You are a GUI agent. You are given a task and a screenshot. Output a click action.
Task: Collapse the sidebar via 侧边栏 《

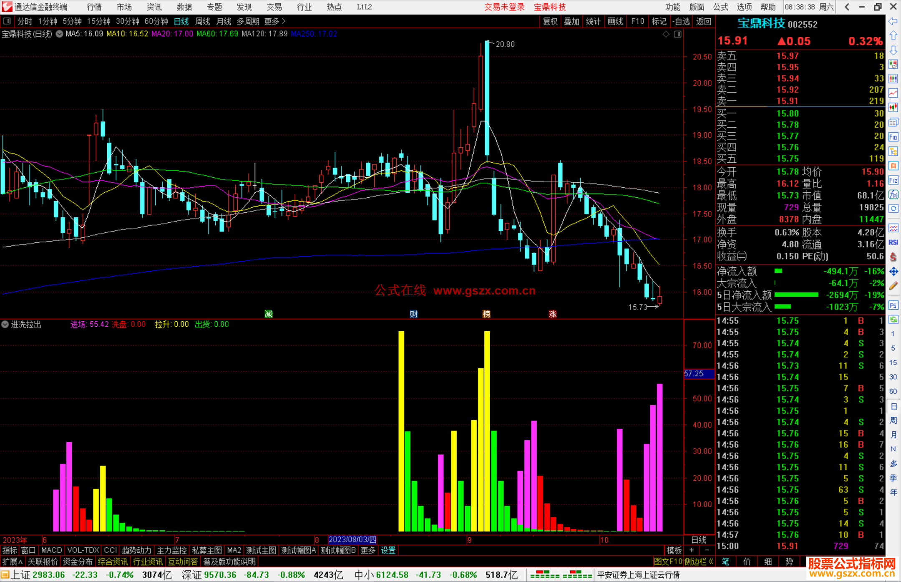(699, 562)
